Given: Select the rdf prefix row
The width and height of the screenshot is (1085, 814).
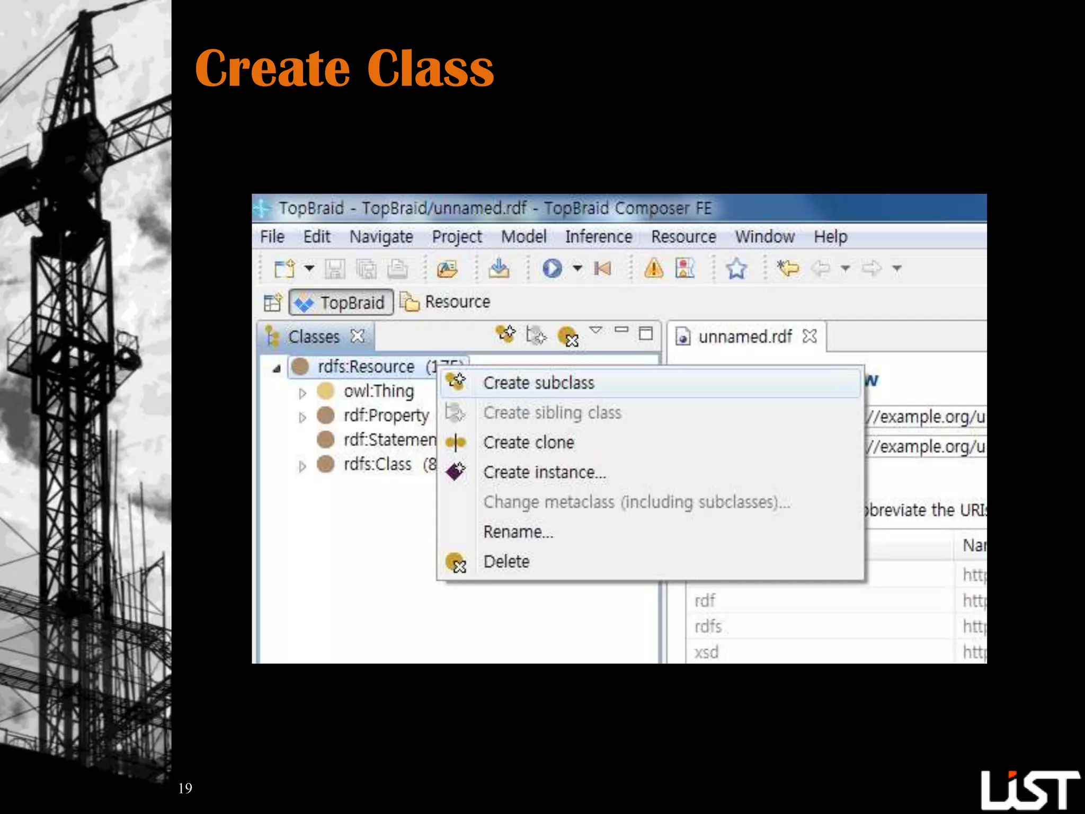Looking at the screenshot, I should 836,601.
